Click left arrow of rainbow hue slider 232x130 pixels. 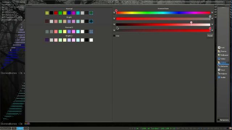point(114,13)
